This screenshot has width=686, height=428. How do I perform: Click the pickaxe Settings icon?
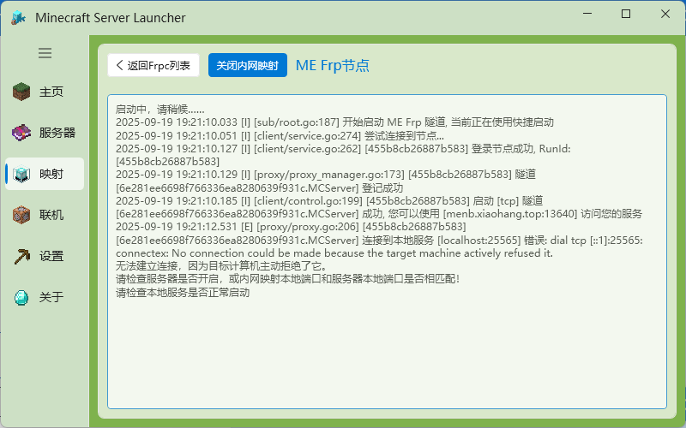coord(21,256)
